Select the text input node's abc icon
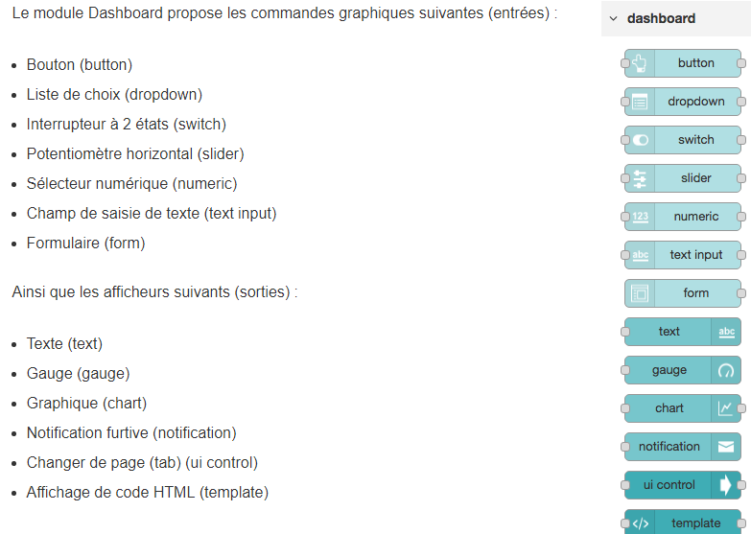The width and height of the screenshot is (751, 534). point(641,255)
